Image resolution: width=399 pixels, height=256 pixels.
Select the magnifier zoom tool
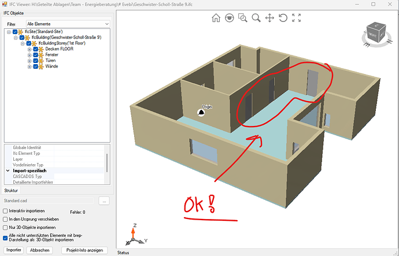click(x=256, y=18)
